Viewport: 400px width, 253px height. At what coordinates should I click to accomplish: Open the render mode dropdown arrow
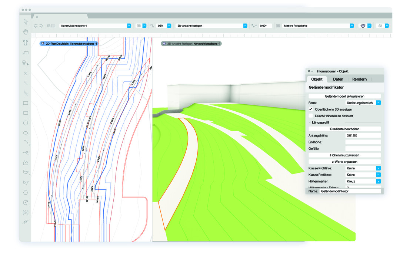point(369,26)
